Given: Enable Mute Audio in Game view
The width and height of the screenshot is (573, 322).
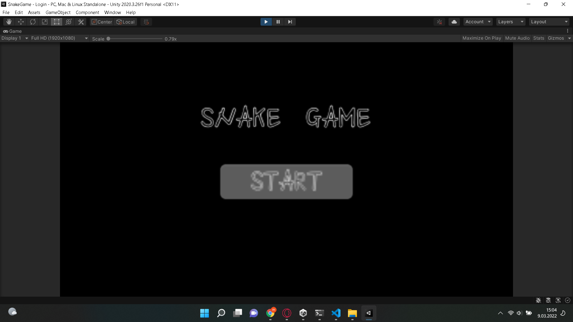Looking at the screenshot, I should 517,38.
